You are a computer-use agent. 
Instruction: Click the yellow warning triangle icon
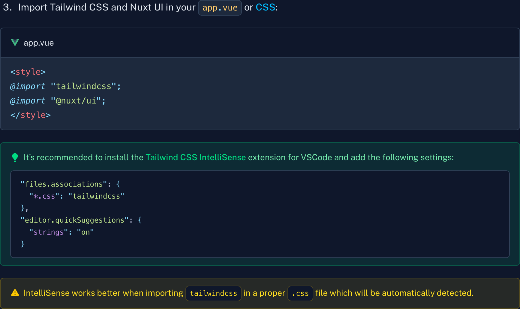(15, 293)
